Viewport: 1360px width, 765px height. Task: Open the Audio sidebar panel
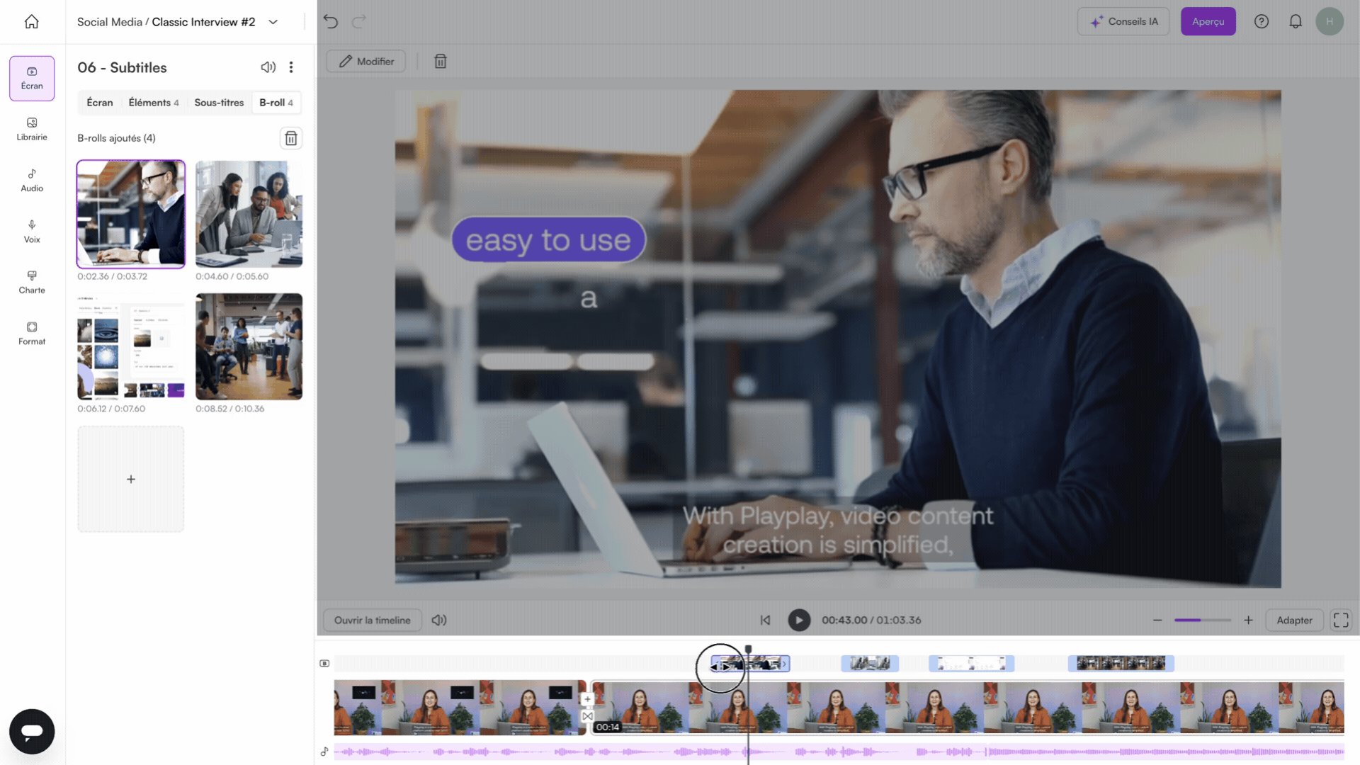point(32,181)
